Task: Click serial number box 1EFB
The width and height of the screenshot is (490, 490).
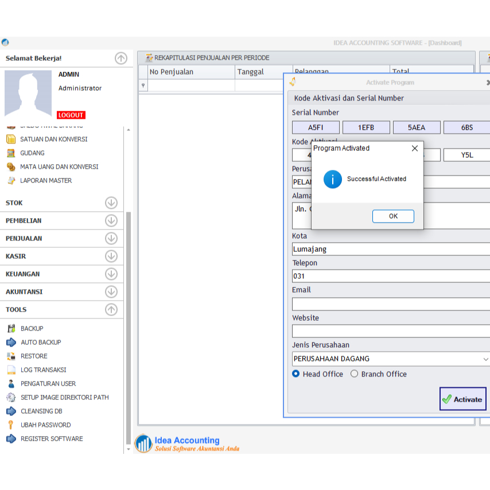Action: point(366,127)
